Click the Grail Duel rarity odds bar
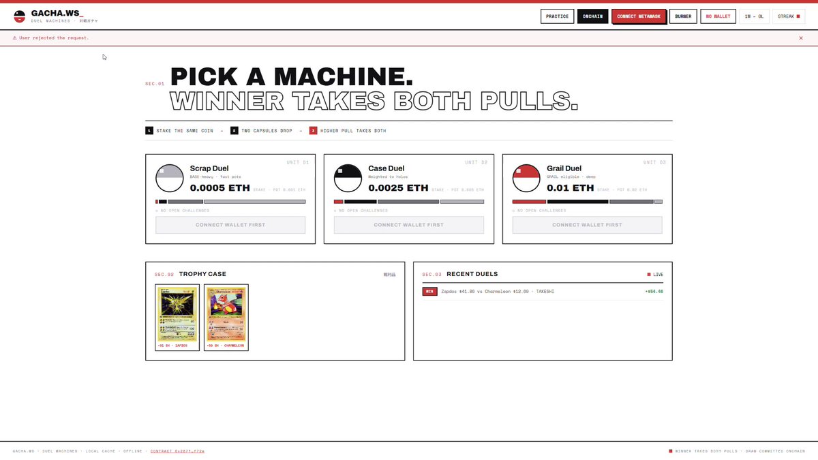818x460 pixels. click(588, 202)
